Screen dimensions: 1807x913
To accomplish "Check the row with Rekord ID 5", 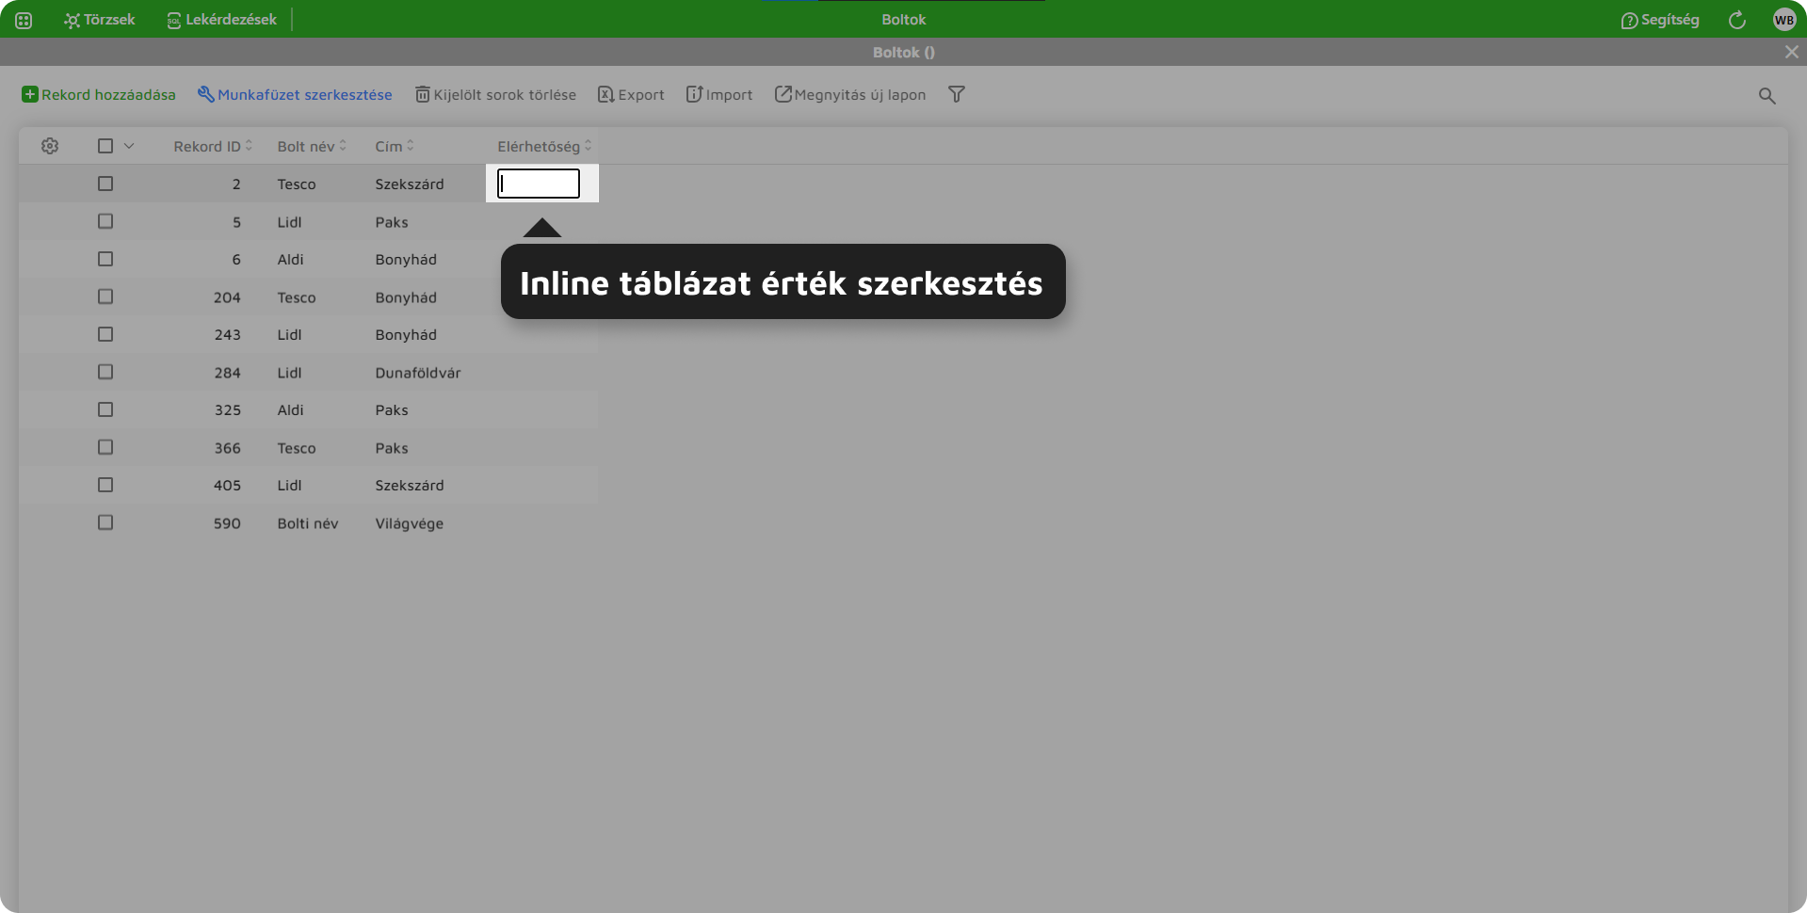I will (x=105, y=221).
